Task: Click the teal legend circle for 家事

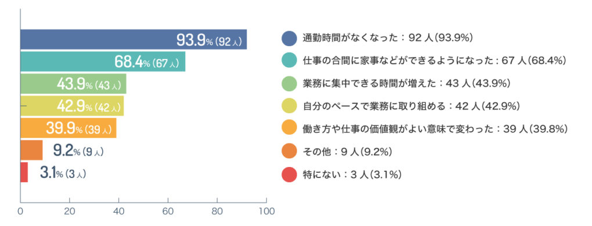Action: click(290, 61)
